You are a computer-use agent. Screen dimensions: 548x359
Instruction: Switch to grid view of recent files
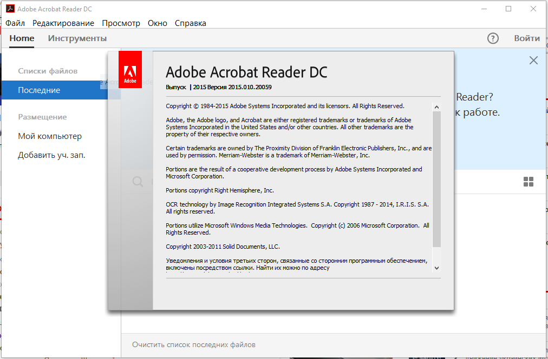tap(529, 182)
